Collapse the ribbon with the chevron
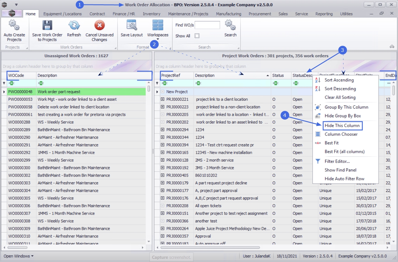Screen dimensions: 398x262 392,47
